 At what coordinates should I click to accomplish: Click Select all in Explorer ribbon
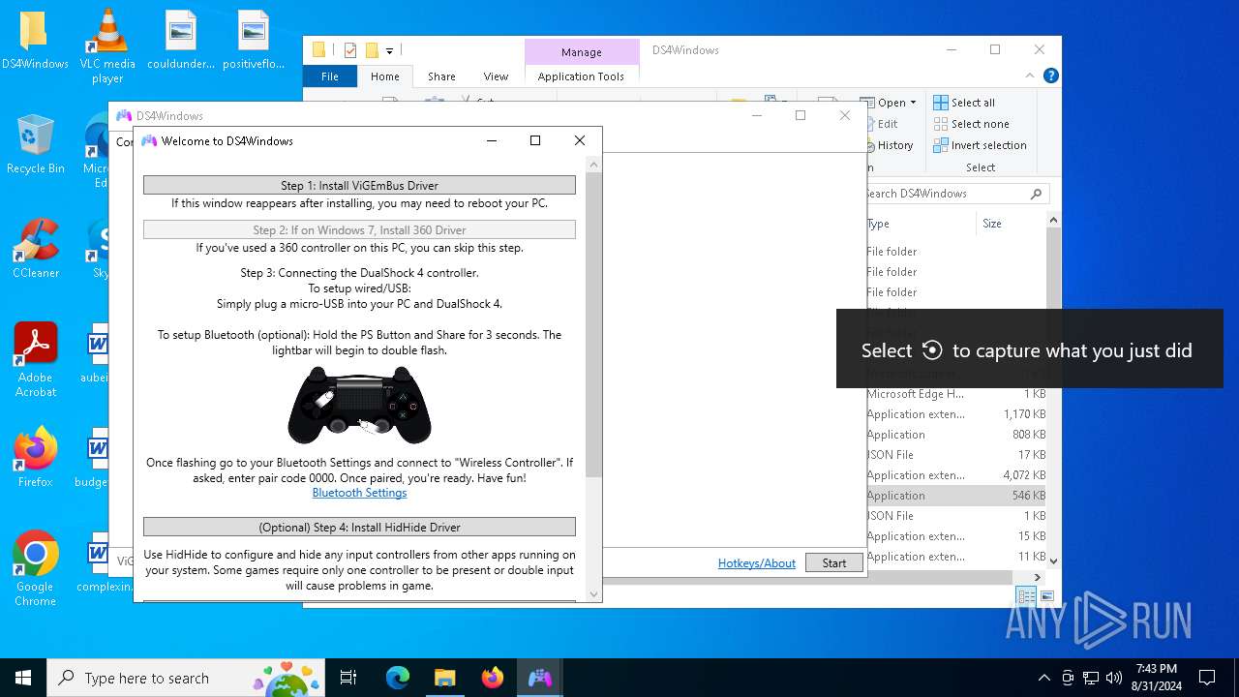[x=964, y=103]
